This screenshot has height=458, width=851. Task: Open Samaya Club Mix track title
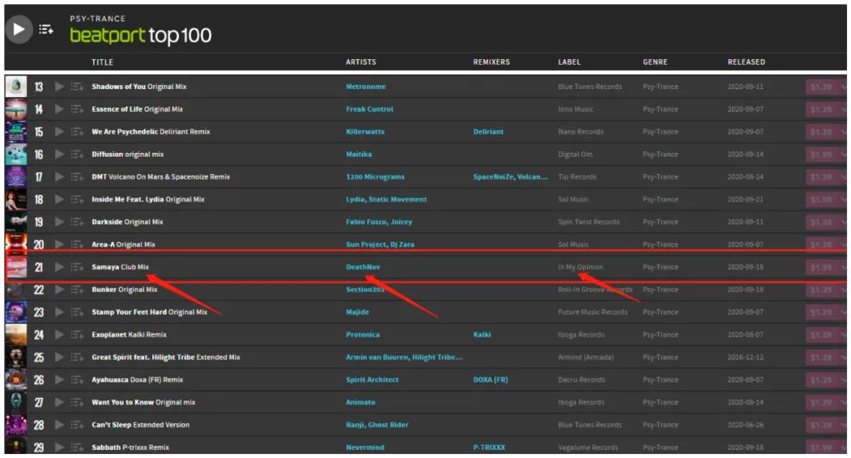tap(120, 267)
